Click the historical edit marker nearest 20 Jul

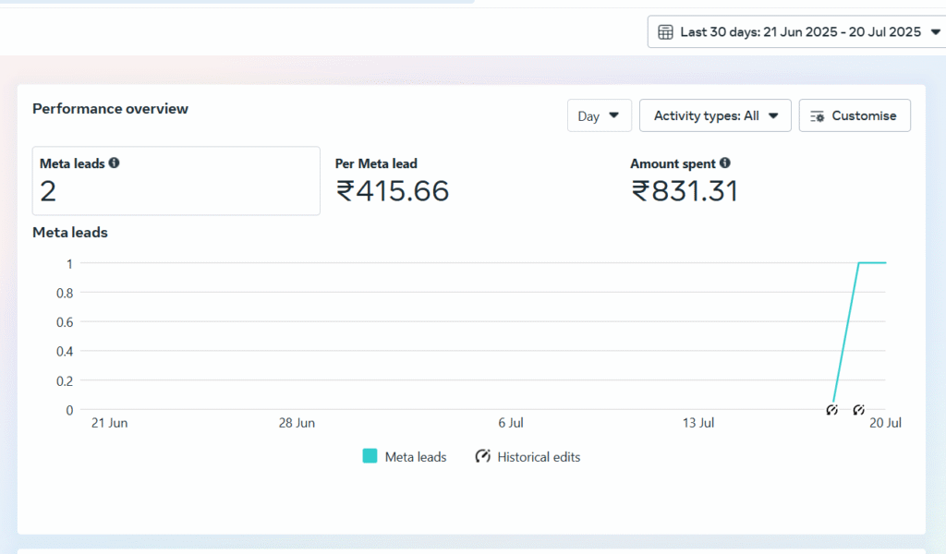coord(858,409)
